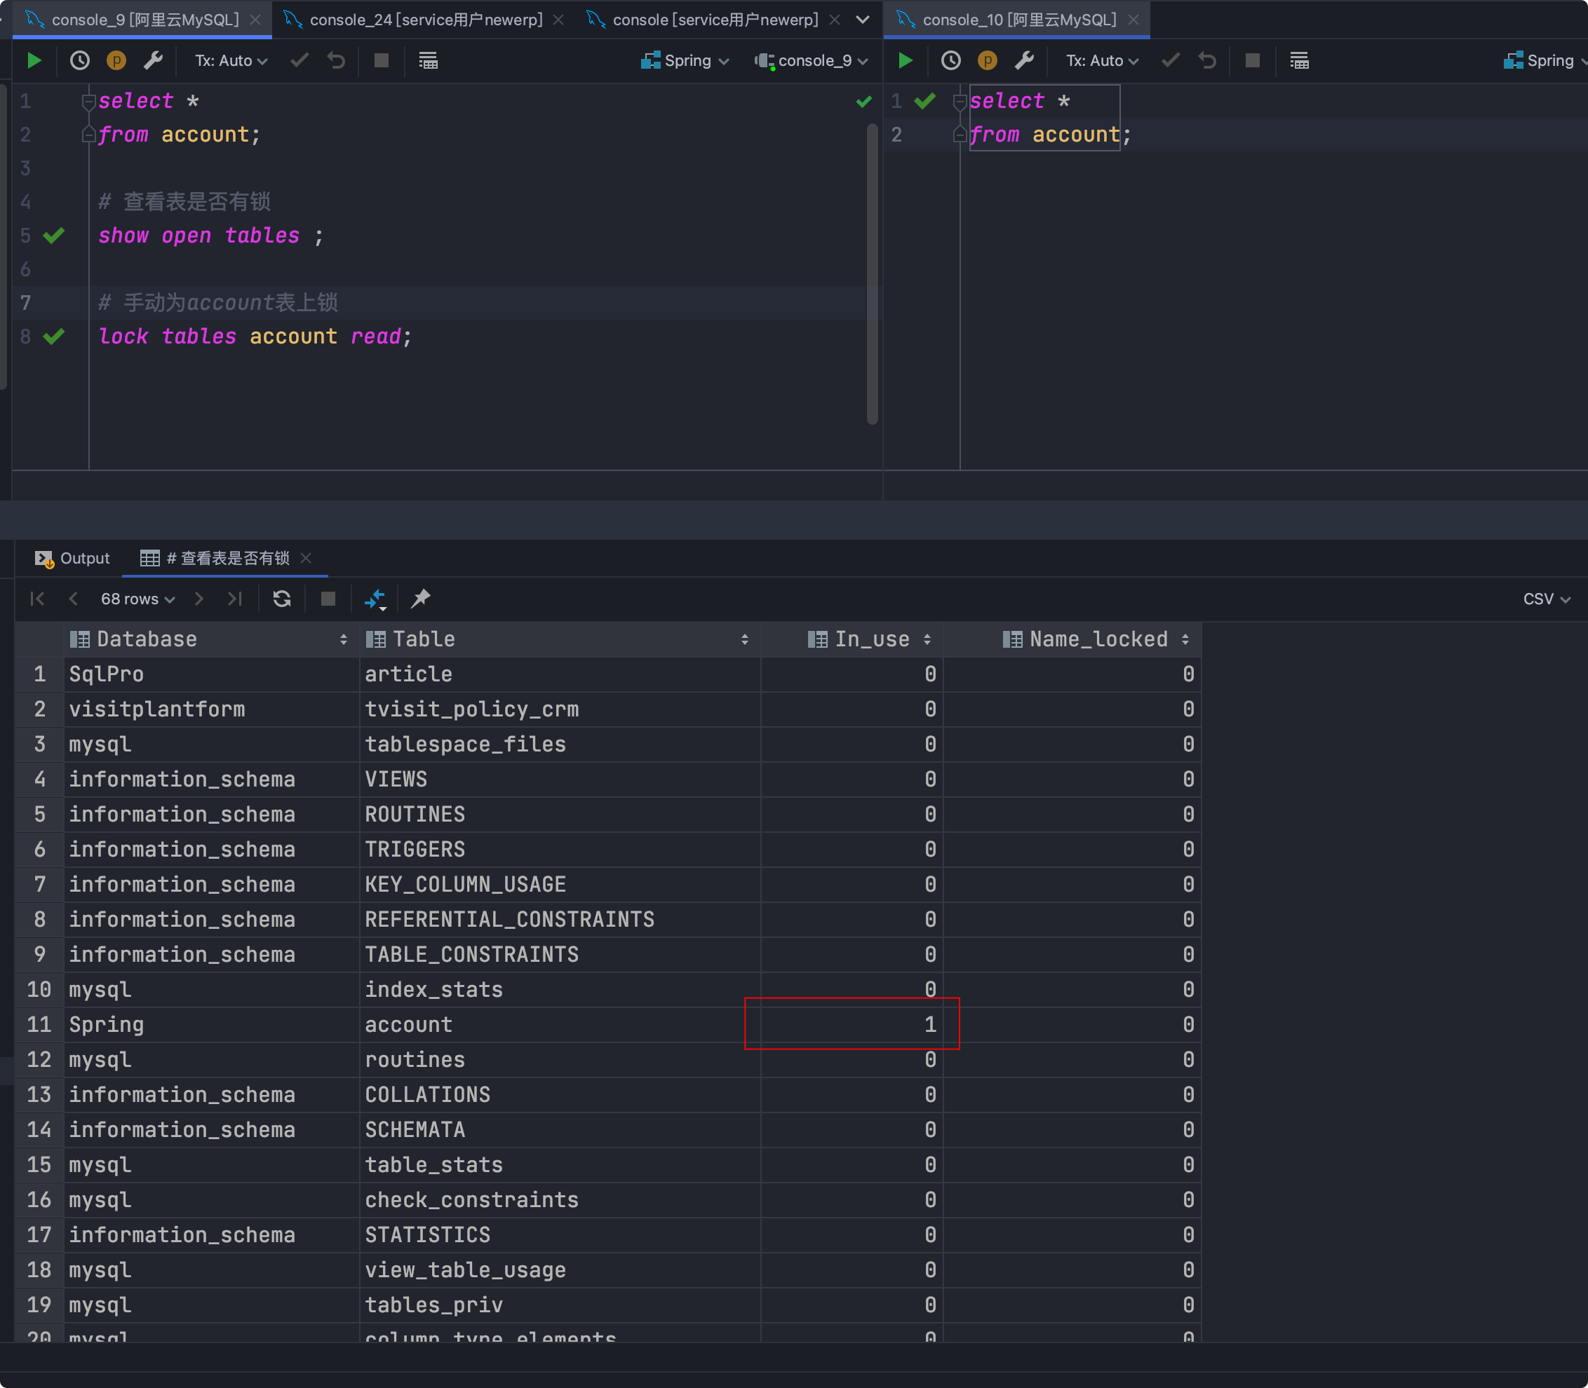Sort by the In_use column header

[x=871, y=639]
